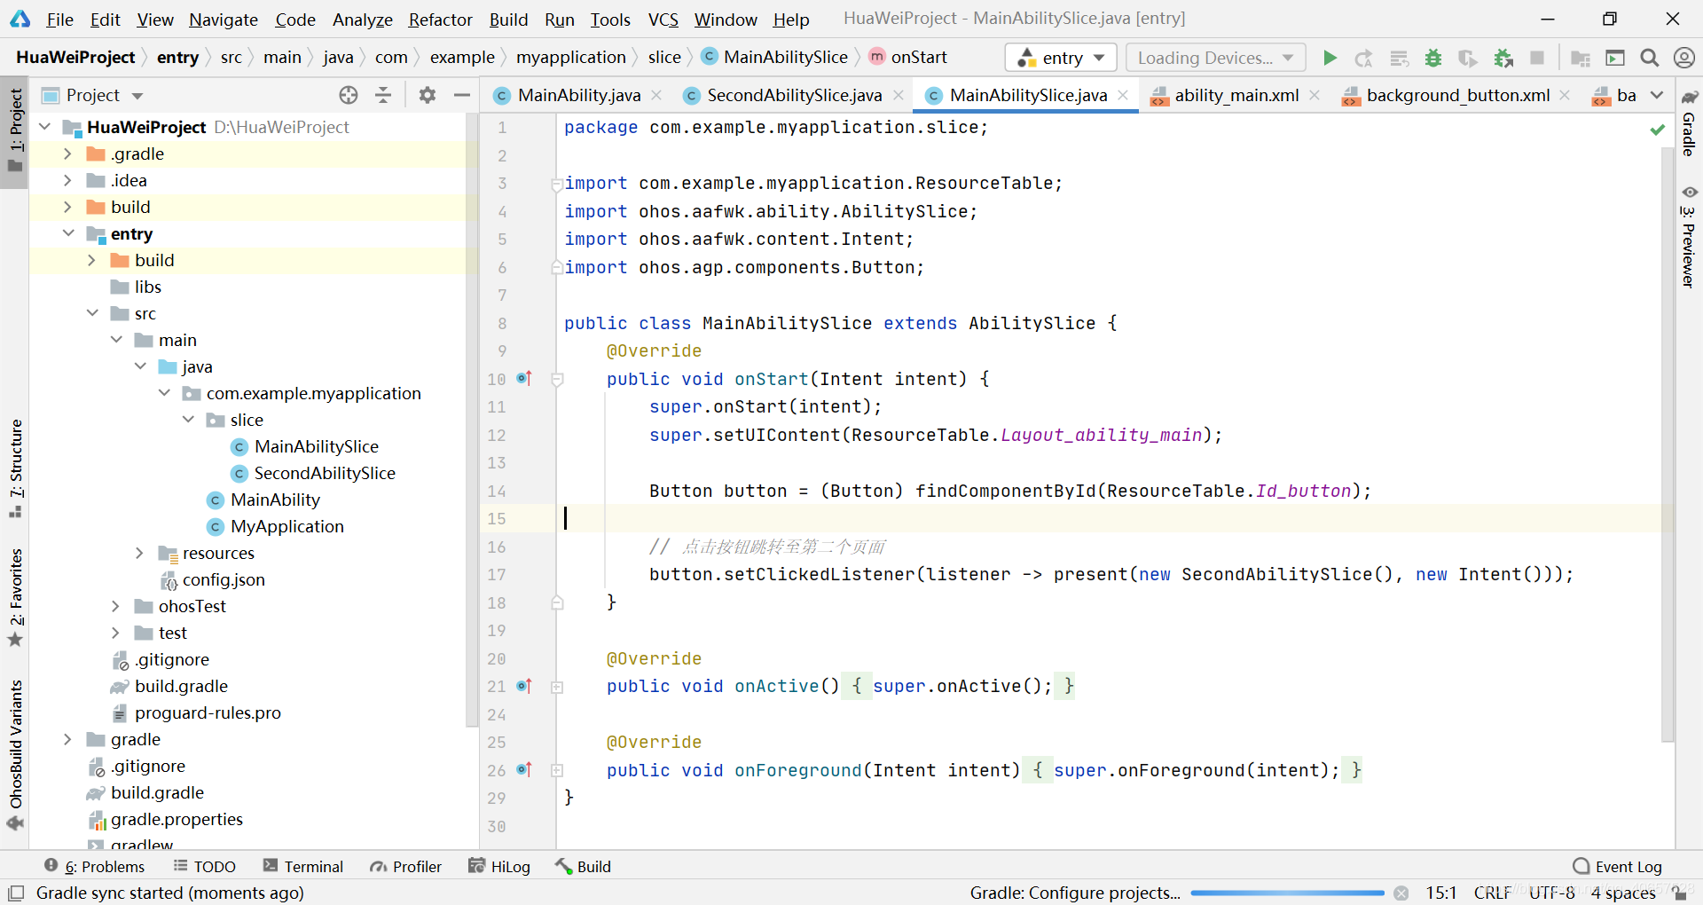Show hidden editor tabs with the dropdown arrow

tap(1657, 95)
